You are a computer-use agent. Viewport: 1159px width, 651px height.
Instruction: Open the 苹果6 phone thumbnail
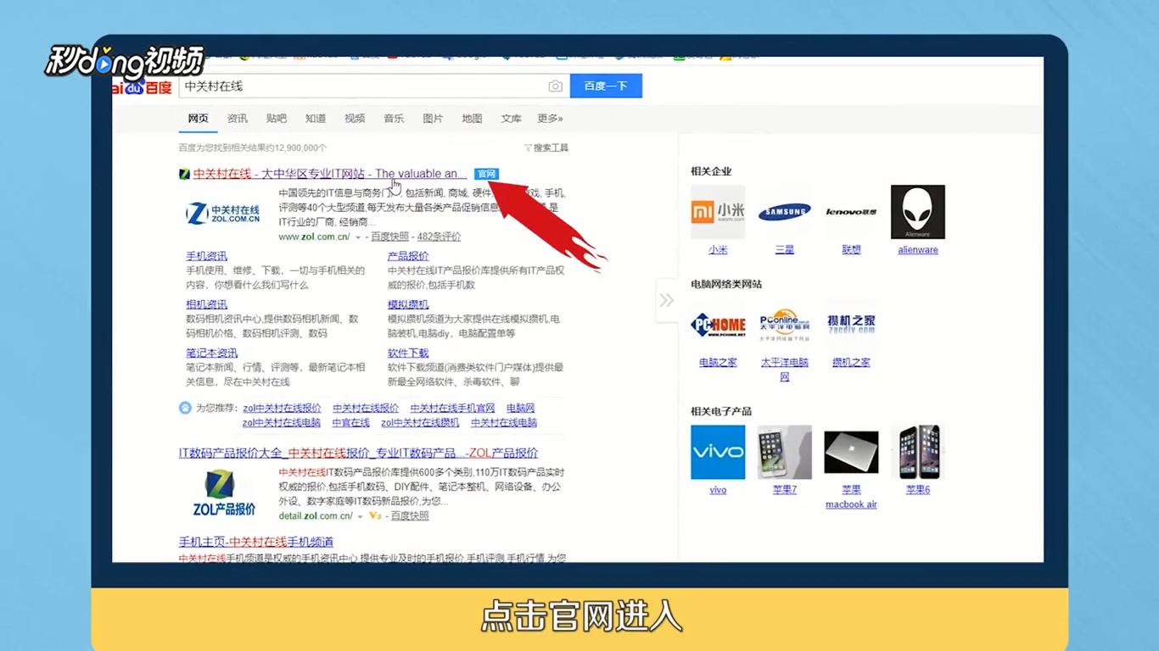click(x=918, y=452)
